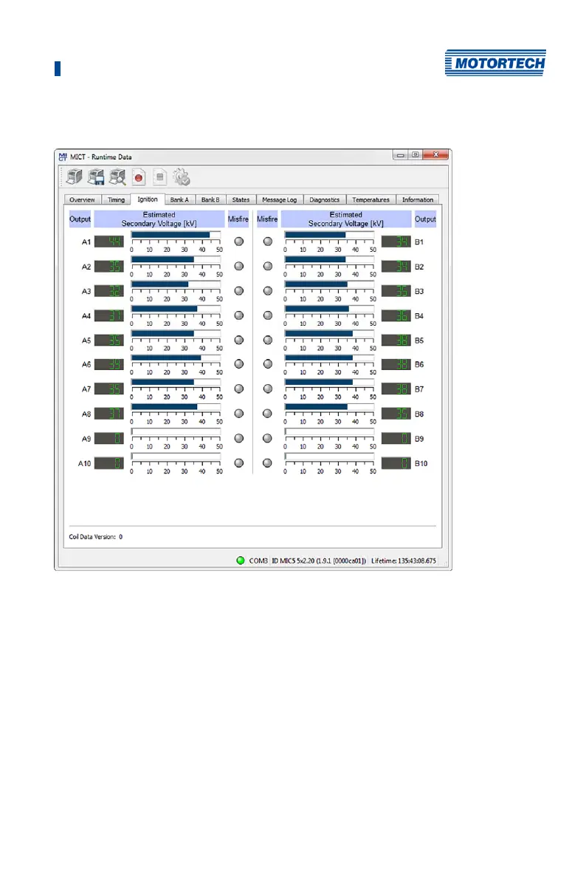This screenshot has height=879, width=586.
Task: Click the first device printer-like toolbar icon
Action: 74,177
